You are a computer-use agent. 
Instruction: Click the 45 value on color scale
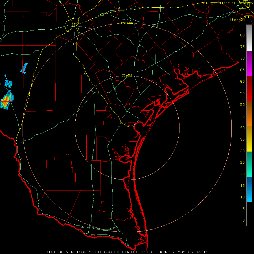click(242, 116)
